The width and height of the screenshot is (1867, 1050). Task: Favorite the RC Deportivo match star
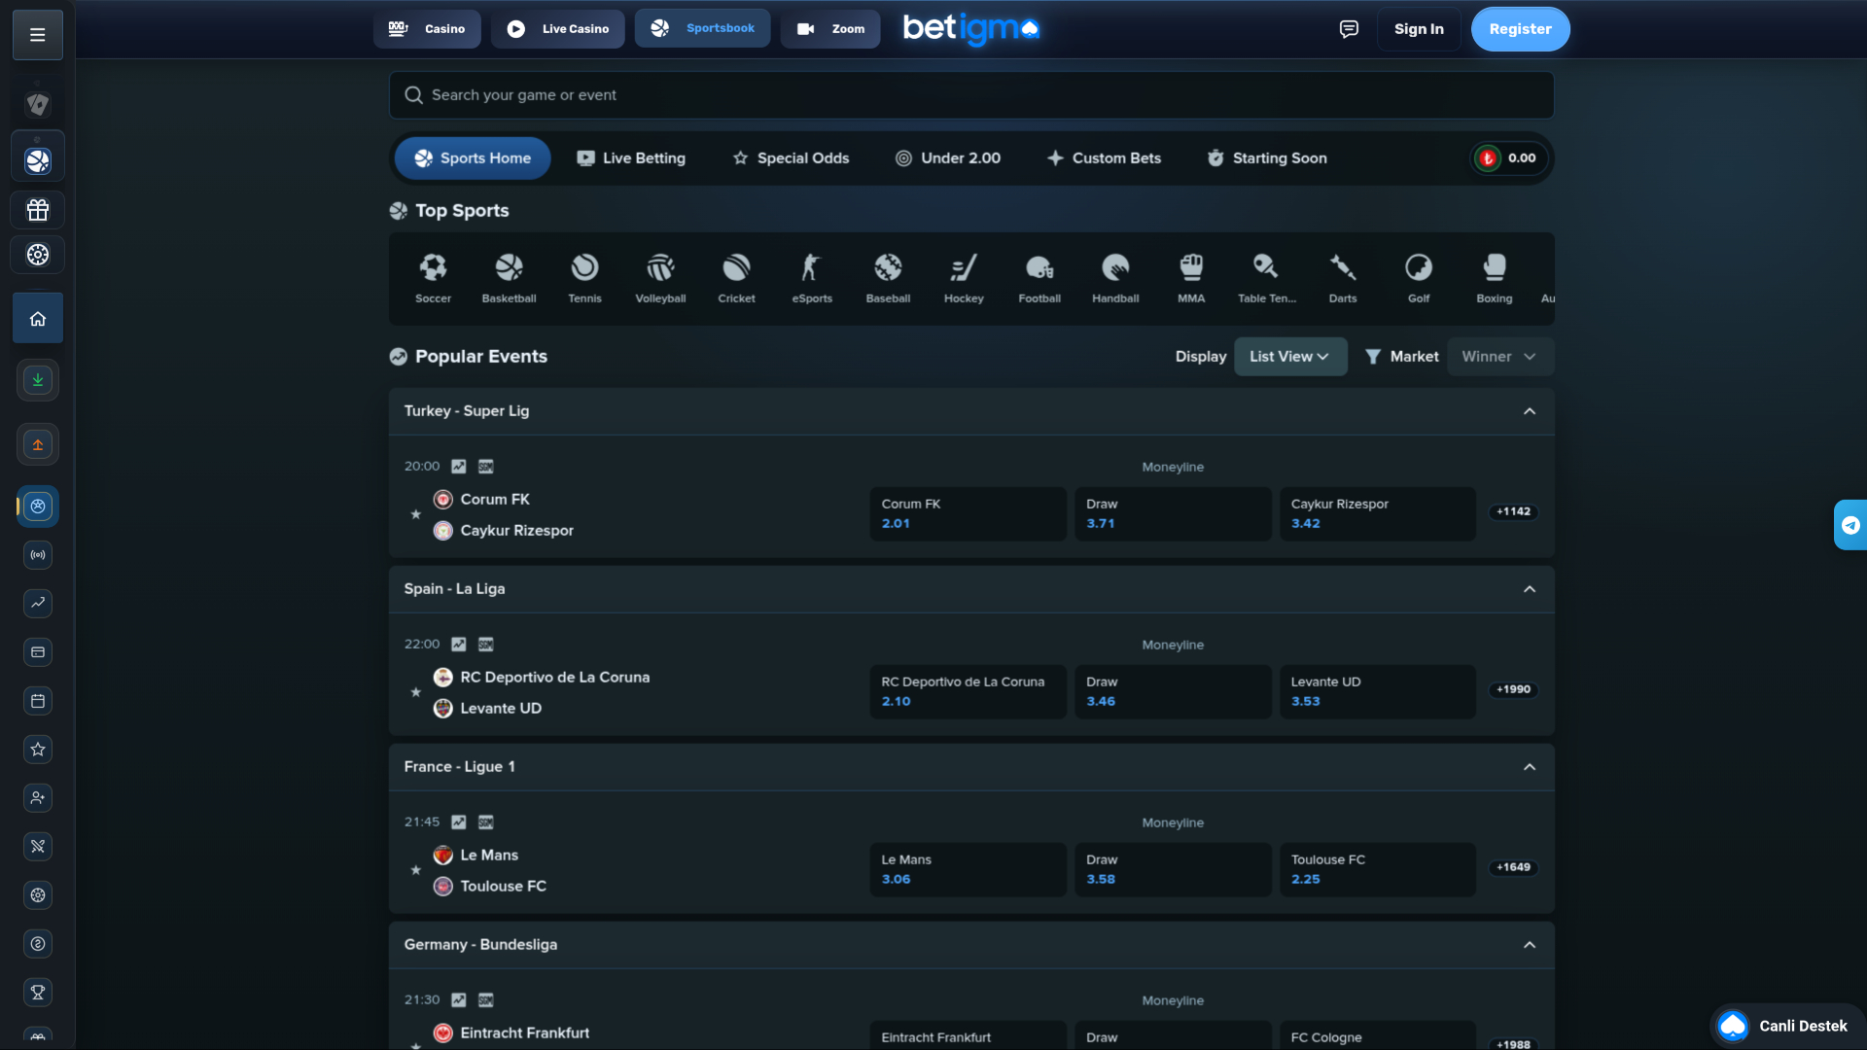click(415, 692)
